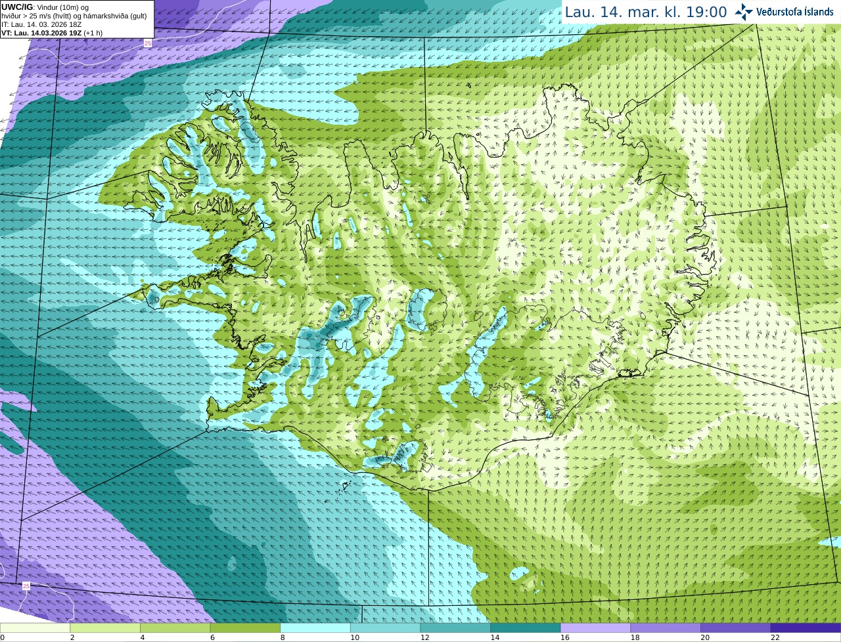Click the scale label '16' under the color bar

(564, 637)
